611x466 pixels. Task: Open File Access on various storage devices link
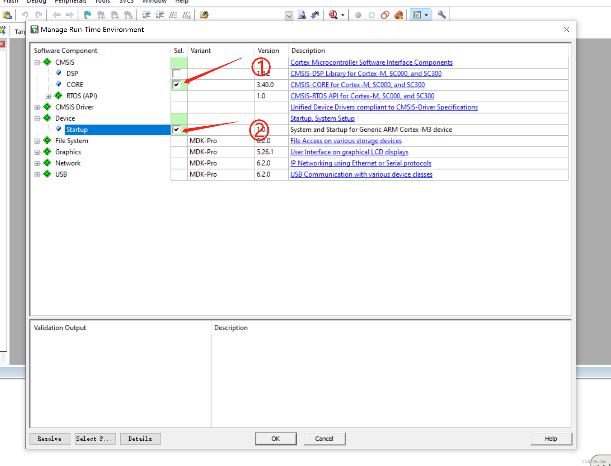coord(346,141)
